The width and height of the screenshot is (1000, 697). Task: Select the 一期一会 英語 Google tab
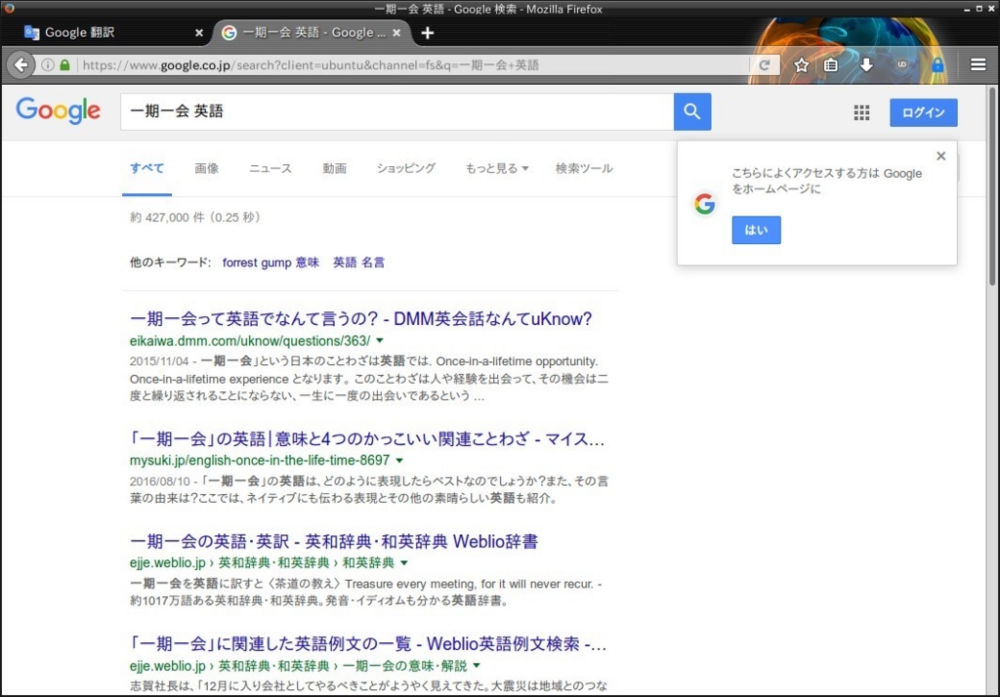click(313, 32)
